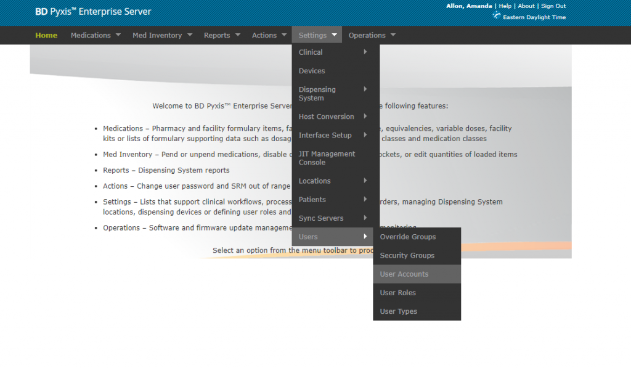Click the Help link
631x368 pixels.
[505, 6]
